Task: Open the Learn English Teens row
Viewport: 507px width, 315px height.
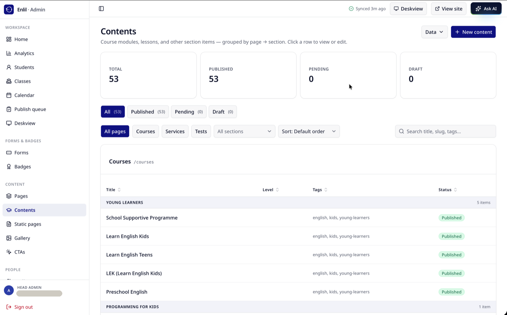Action: click(x=298, y=255)
